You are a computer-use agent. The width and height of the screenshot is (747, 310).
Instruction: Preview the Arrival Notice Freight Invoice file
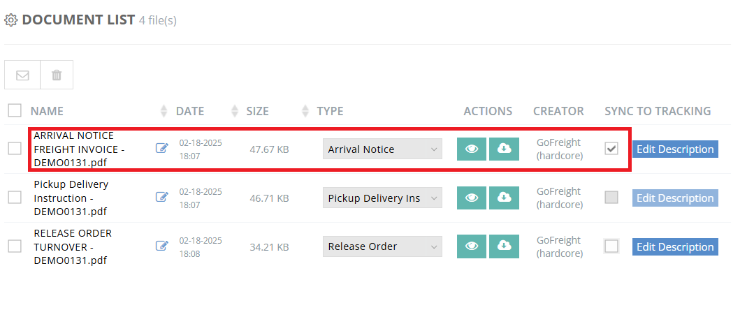pyautogui.click(x=472, y=149)
